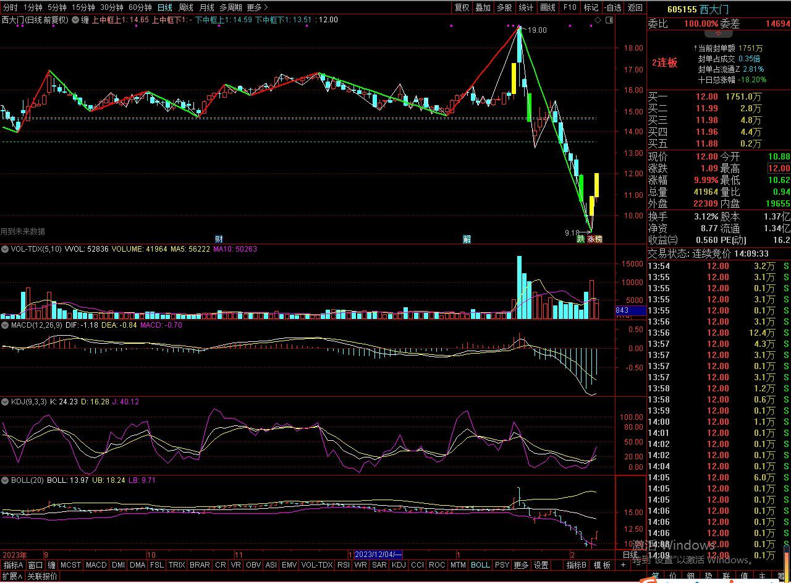Select the 指标A tab in bottom bar

(13, 565)
